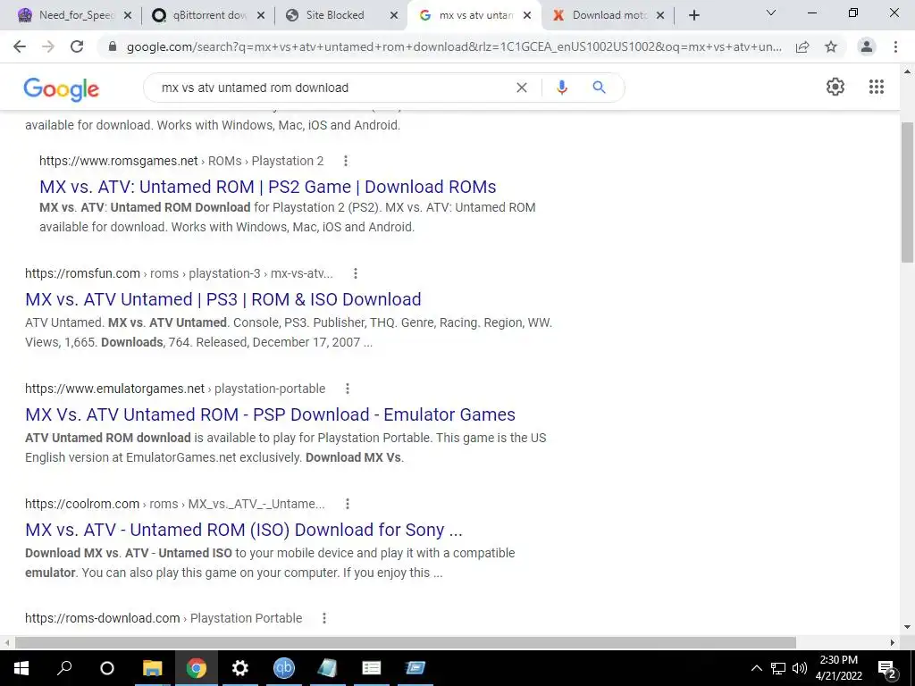Open the Google logo homepage link
The height and width of the screenshot is (686, 915).
pyautogui.click(x=62, y=88)
